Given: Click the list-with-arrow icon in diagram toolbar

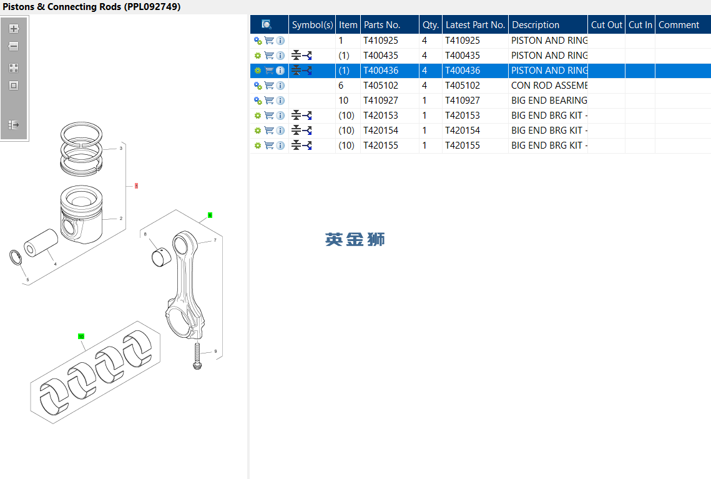Looking at the screenshot, I should point(14,125).
